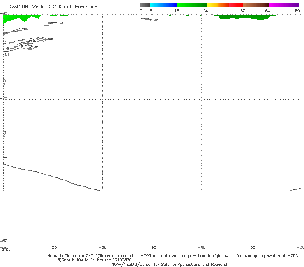Click the latitude label '-70'
Viewport: 304px width, 267px height.
[4, 99]
